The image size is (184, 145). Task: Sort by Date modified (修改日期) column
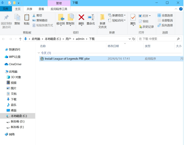(x=113, y=46)
